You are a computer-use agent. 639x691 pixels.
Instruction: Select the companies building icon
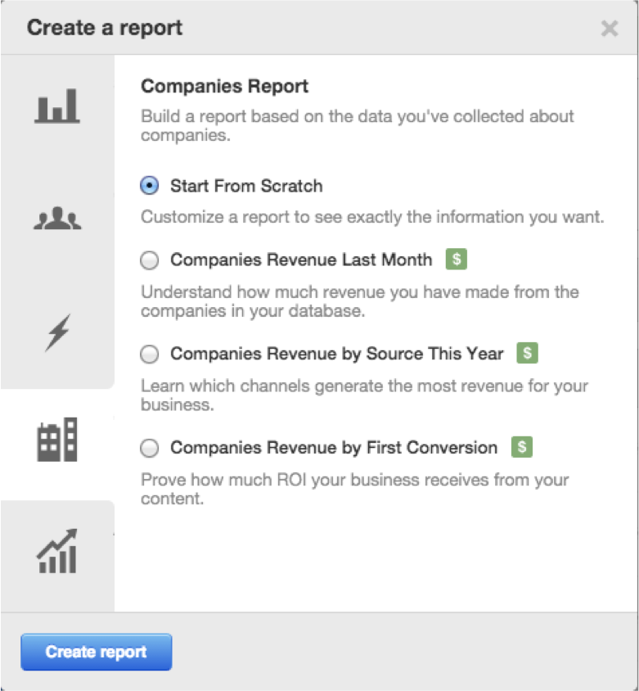pyautogui.click(x=57, y=440)
